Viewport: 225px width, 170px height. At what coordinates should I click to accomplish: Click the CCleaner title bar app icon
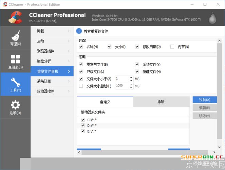tap(5, 4)
